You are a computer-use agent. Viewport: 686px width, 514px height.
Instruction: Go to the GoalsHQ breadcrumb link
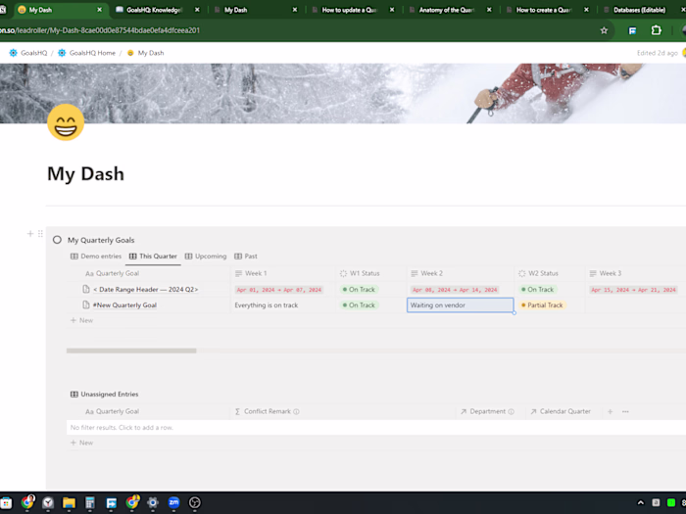pyautogui.click(x=28, y=53)
